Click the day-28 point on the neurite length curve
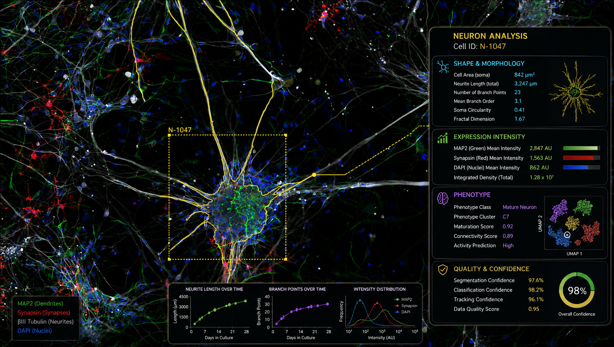 pyautogui.click(x=246, y=301)
